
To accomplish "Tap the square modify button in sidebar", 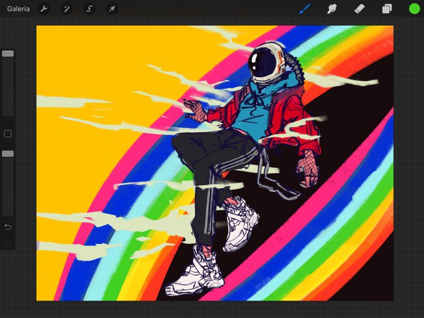I will 8,133.
